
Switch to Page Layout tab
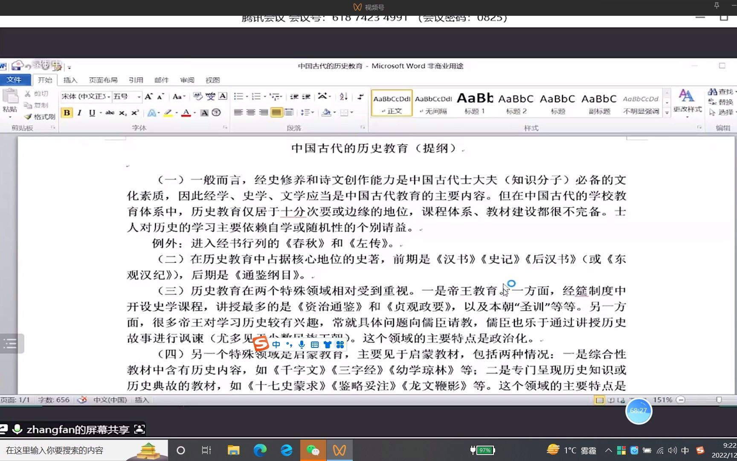coord(103,80)
